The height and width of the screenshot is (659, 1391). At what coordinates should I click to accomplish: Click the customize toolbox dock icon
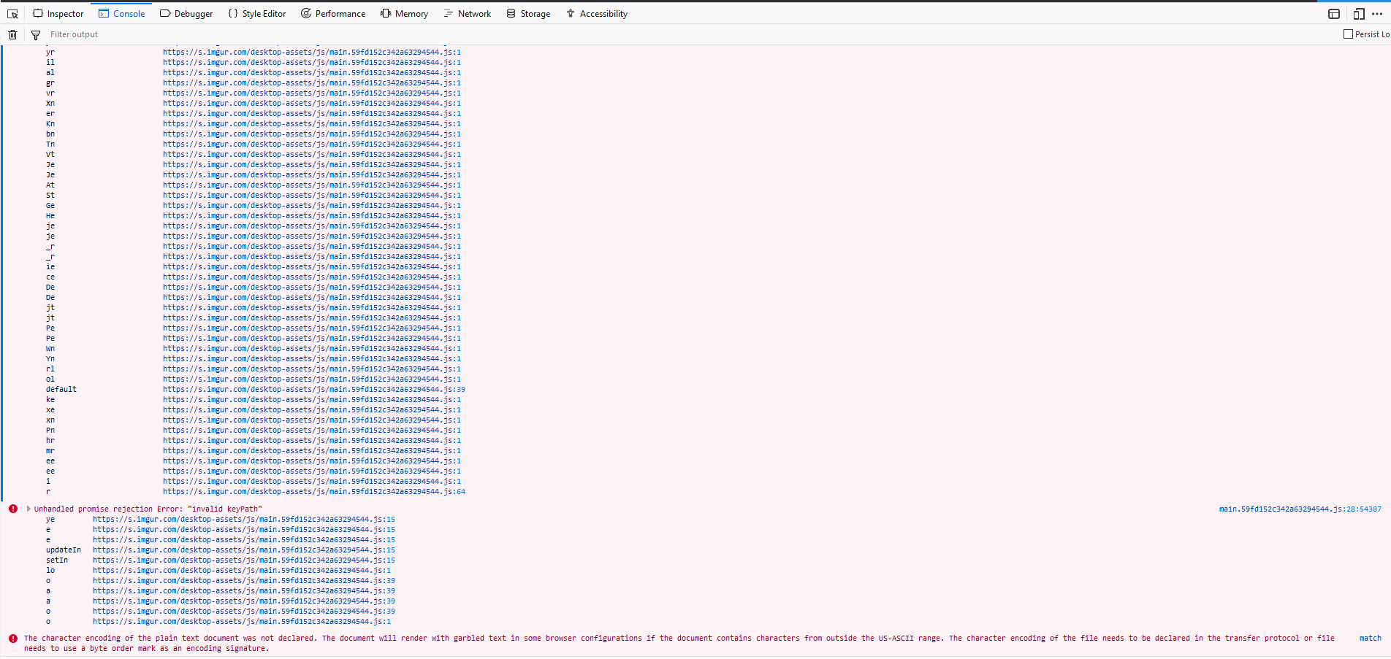tap(1333, 13)
